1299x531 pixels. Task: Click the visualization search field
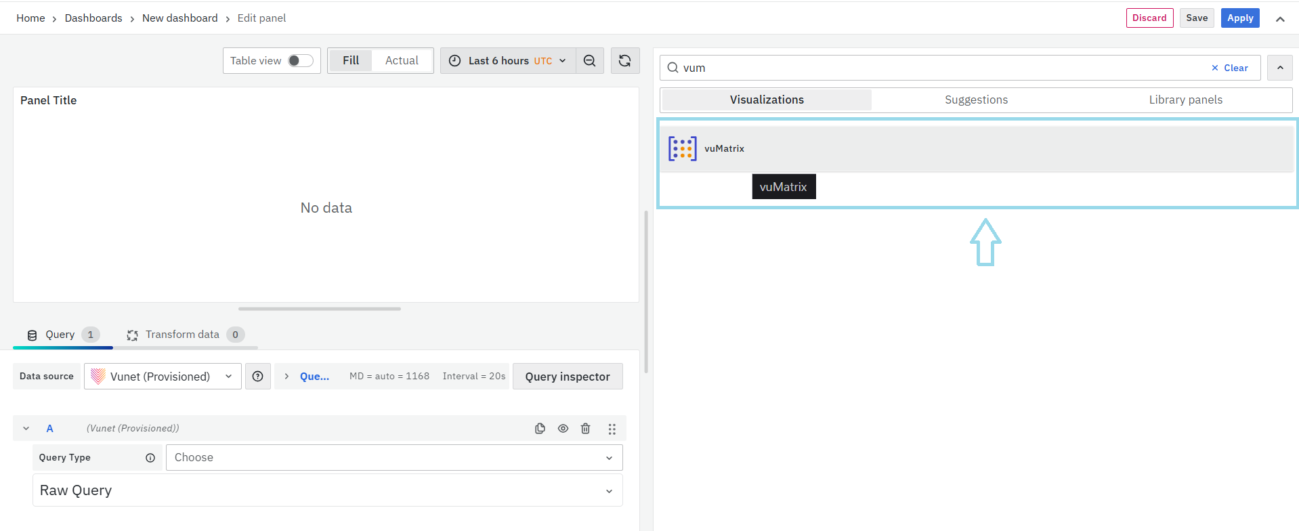point(941,68)
